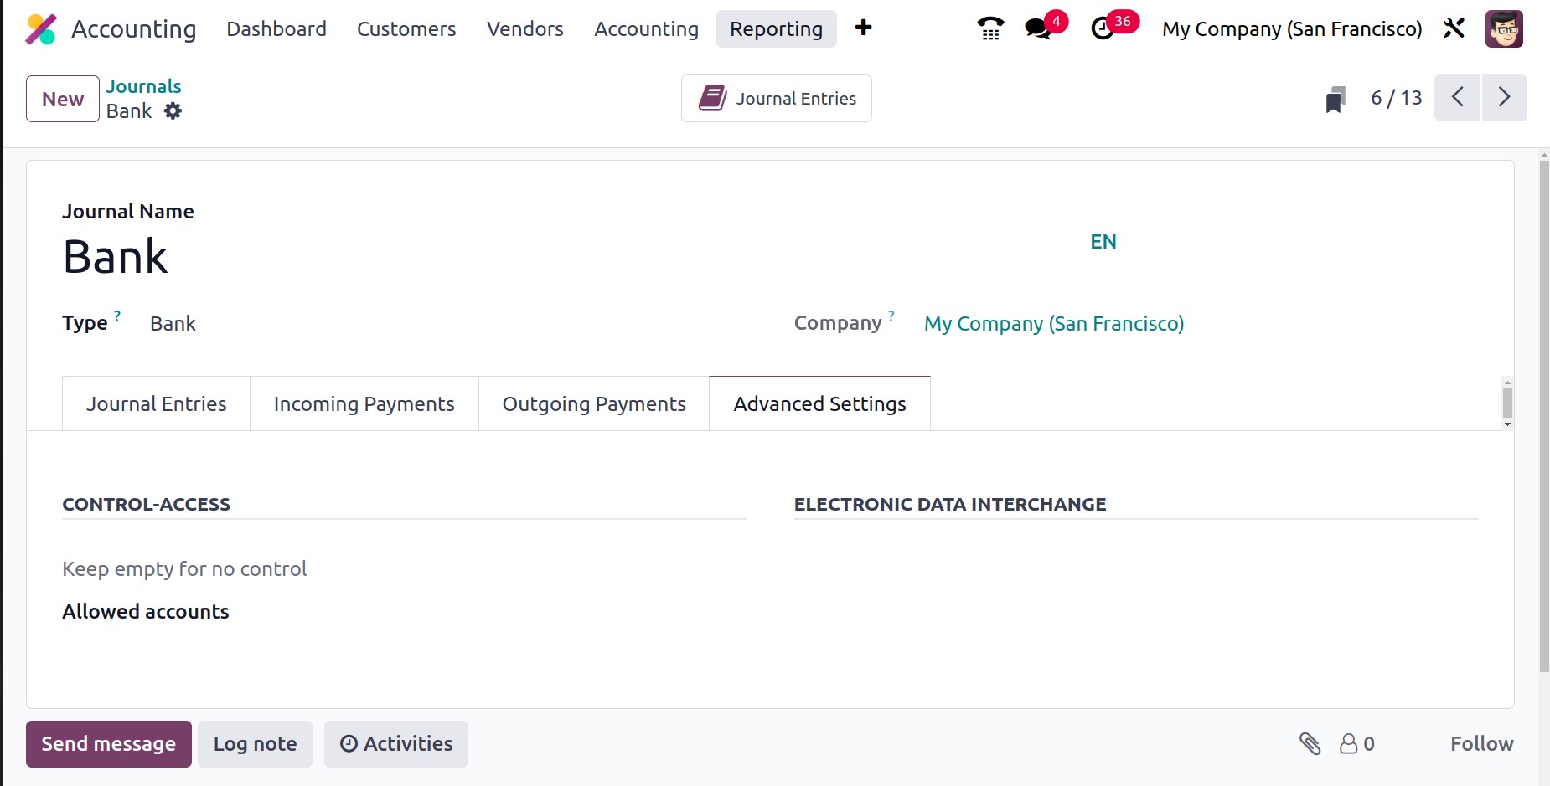Screen dimensions: 1550x786
Task: Click the help question mark beside Company
Action: pos(891,316)
